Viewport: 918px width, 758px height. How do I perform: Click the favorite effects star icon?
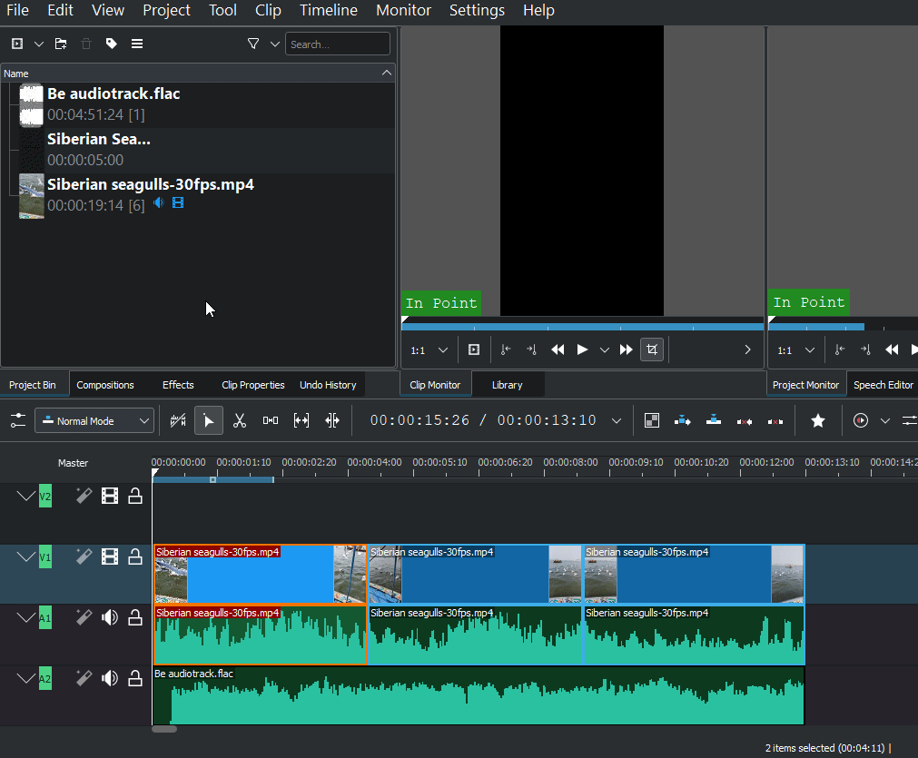(x=818, y=420)
